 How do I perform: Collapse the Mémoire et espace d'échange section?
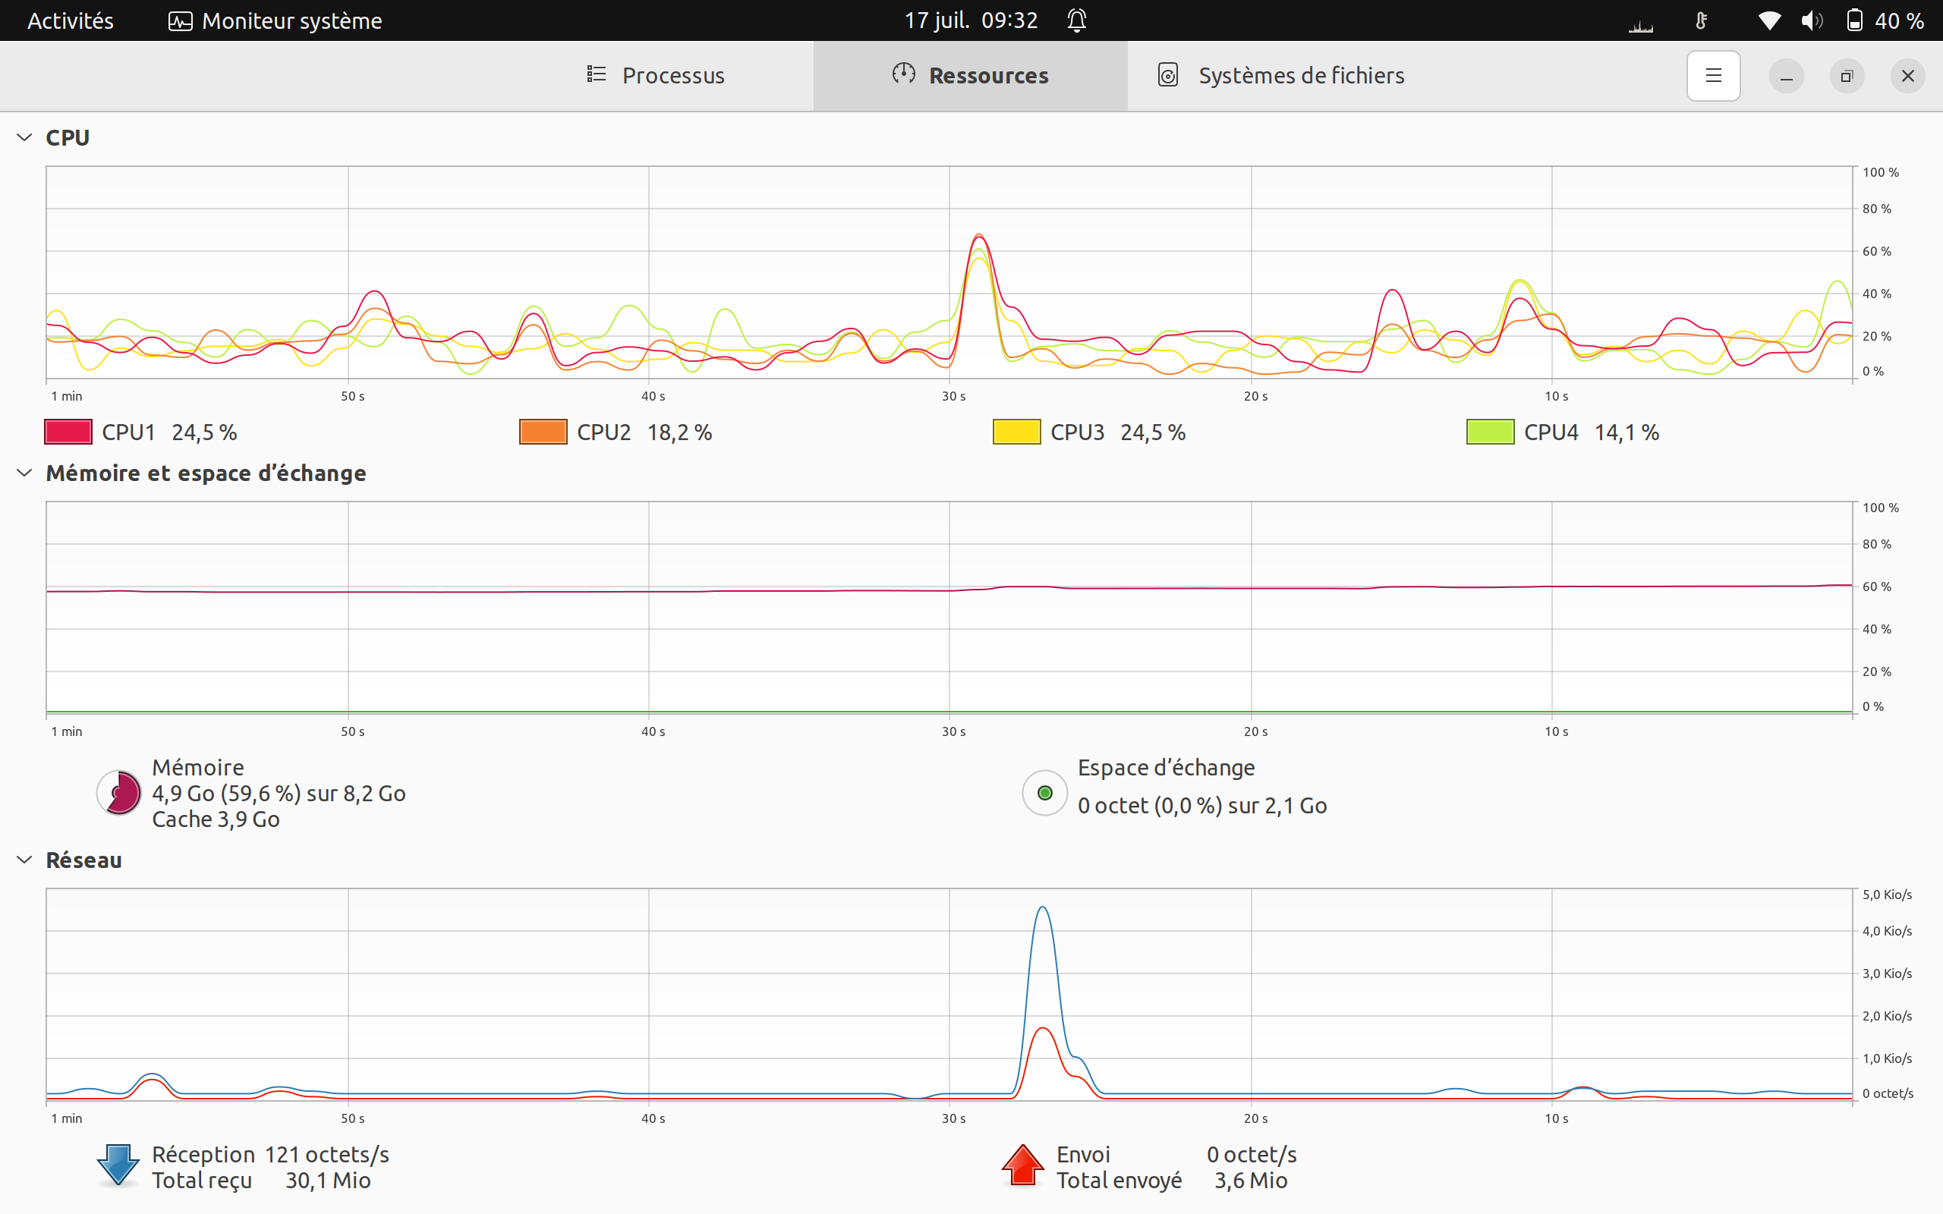tap(25, 473)
